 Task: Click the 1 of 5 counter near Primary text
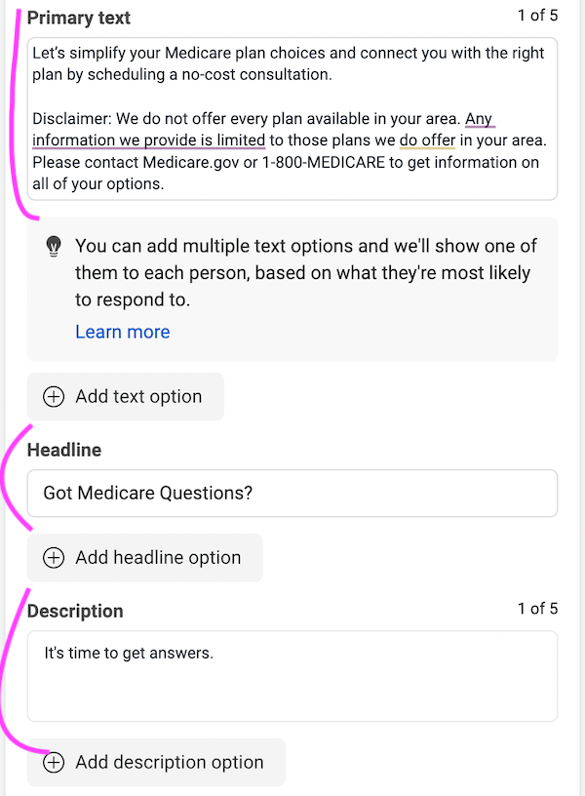coord(537,17)
